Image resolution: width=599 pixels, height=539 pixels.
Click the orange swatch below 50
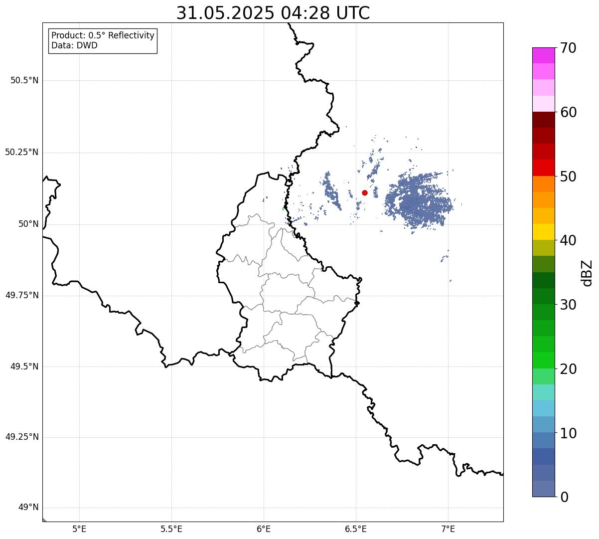pyautogui.click(x=543, y=184)
